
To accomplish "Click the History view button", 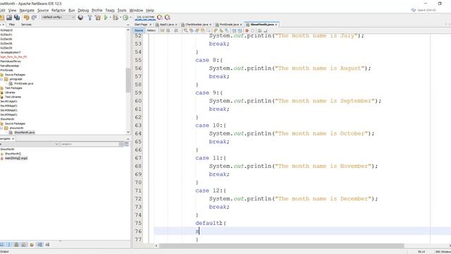I will point(152,30).
